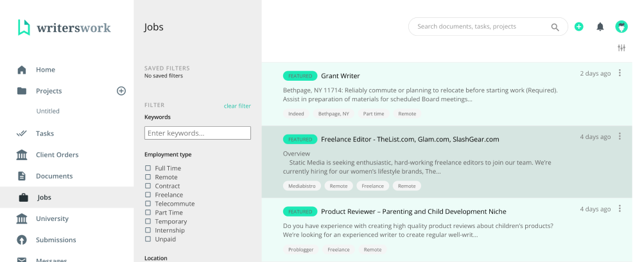Viewport: 642px width, 262px height.
Task: Click the search magnifier icon
Action: click(555, 27)
